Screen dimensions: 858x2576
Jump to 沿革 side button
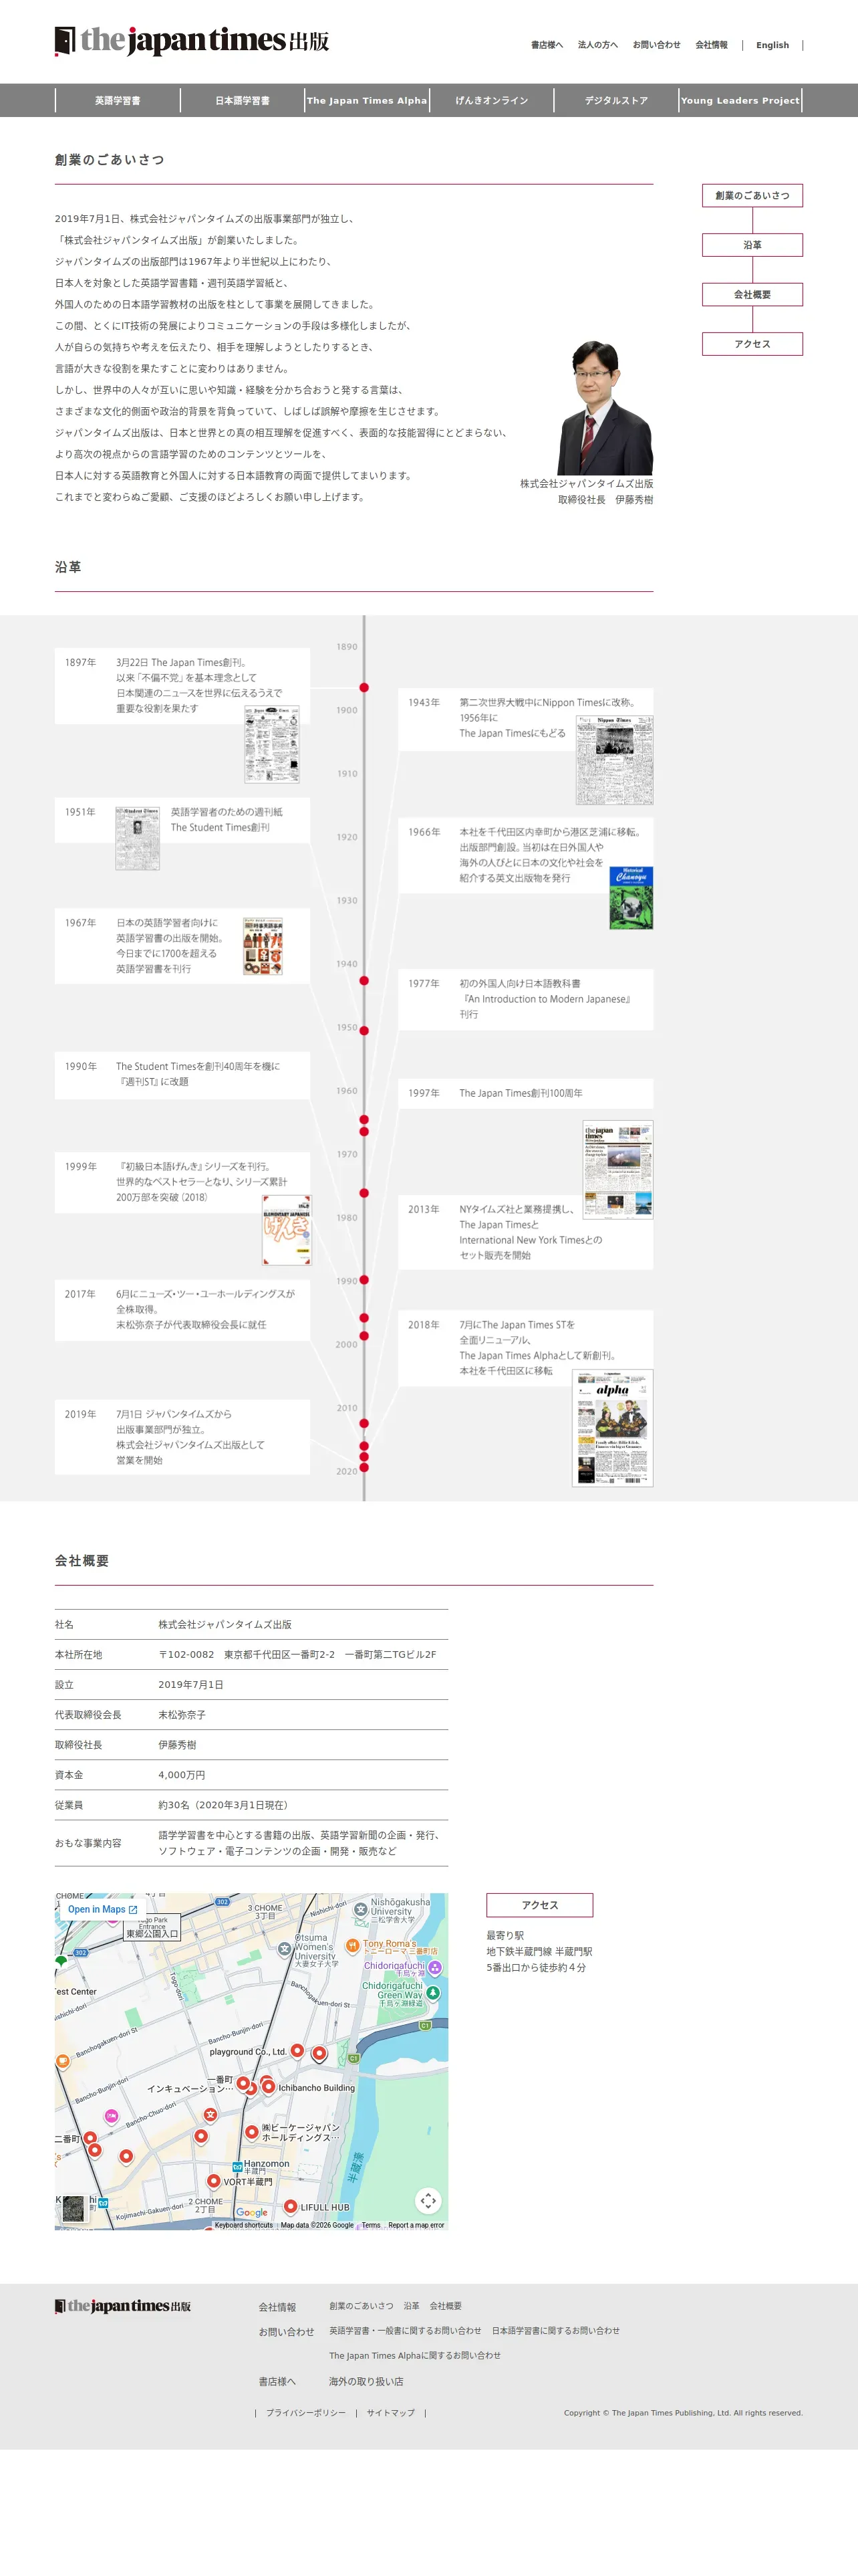[752, 245]
